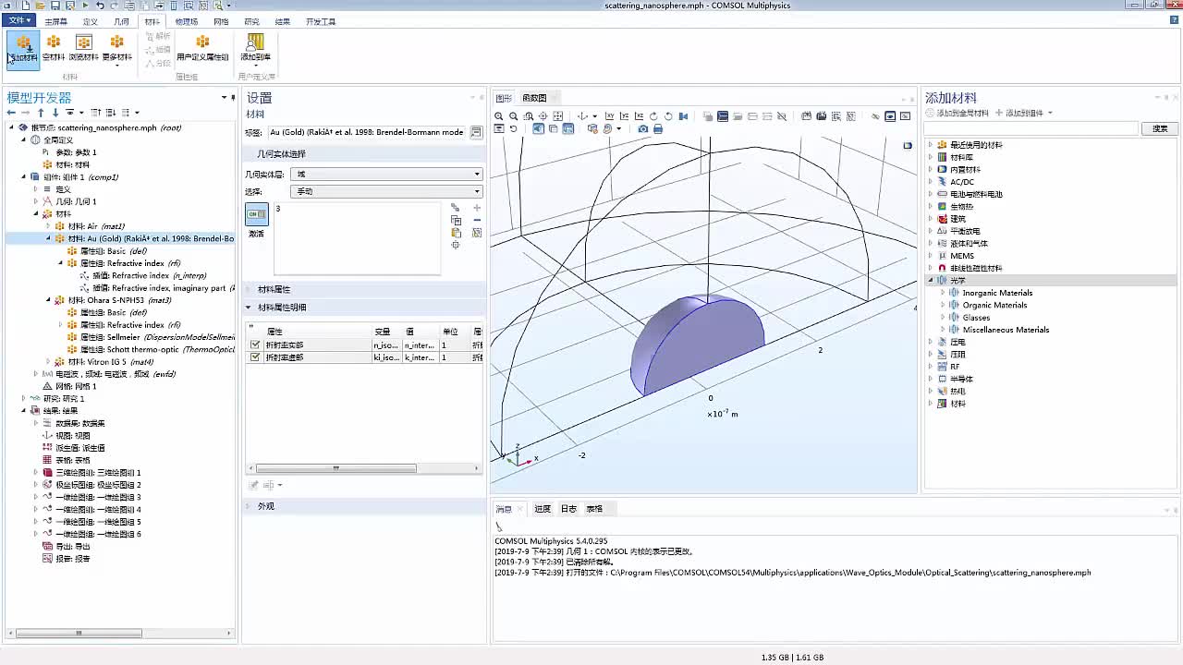Open the 几何实体层 dropdown
1183x665 pixels.
[386, 174]
